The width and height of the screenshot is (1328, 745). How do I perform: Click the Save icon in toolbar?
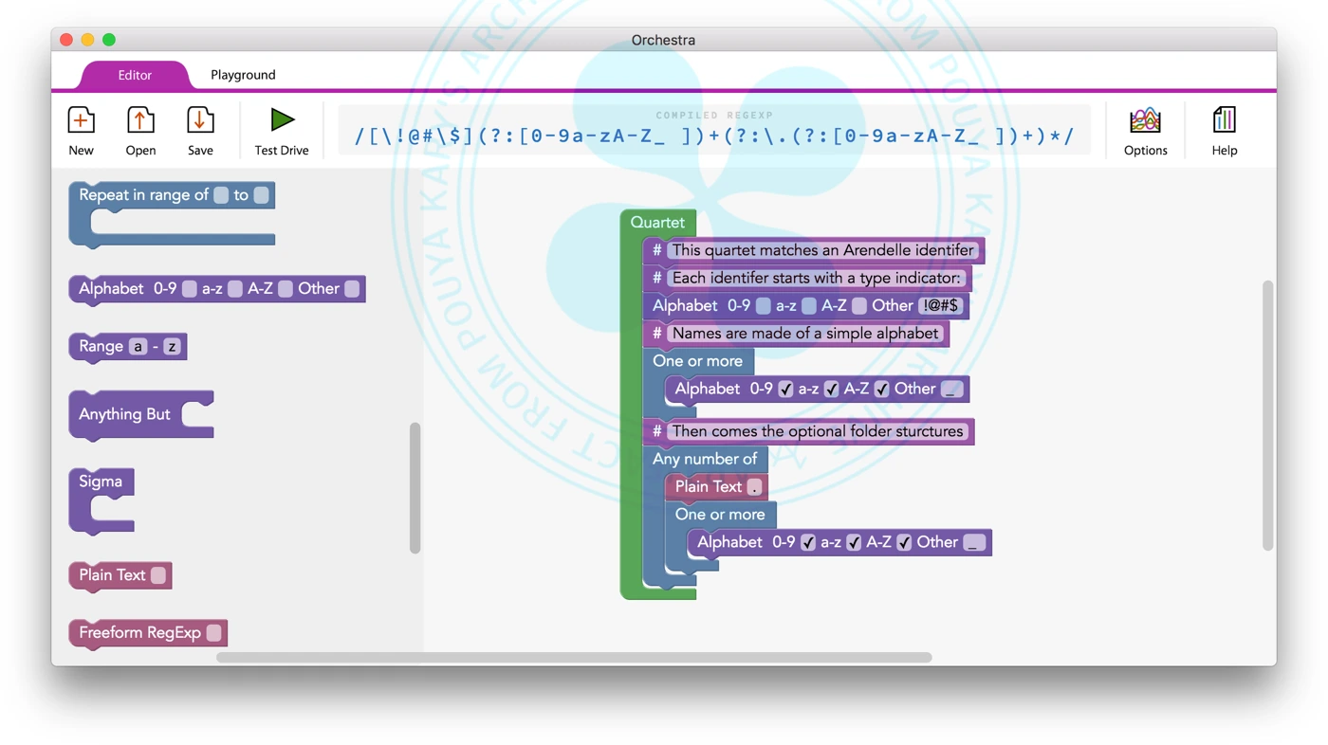[x=200, y=121]
